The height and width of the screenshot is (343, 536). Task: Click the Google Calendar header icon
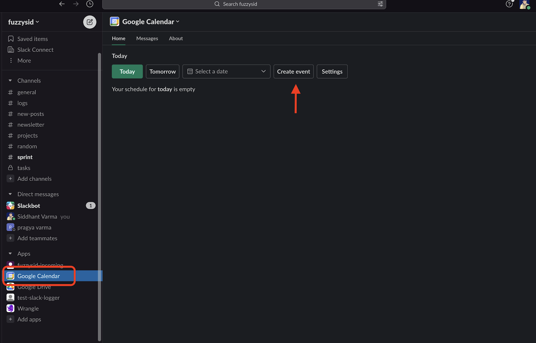[115, 21]
